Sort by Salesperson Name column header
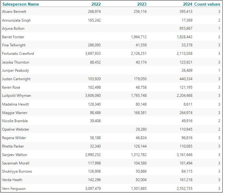225x193 pixels. pyautogui.click(x=21, y=4)
